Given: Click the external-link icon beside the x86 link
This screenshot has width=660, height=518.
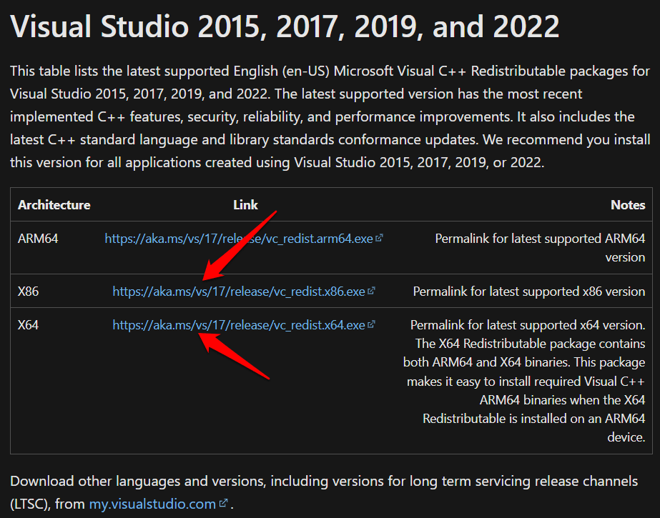Looking at the screenshot, I should [371, 289].
